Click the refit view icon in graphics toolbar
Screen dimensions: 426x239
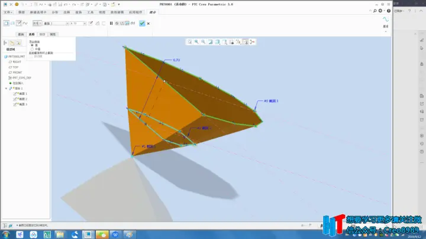189,42
